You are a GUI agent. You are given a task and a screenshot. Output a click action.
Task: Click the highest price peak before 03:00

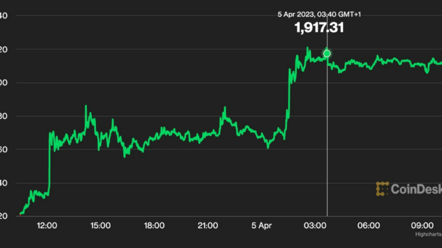click(x=308, y=48)
